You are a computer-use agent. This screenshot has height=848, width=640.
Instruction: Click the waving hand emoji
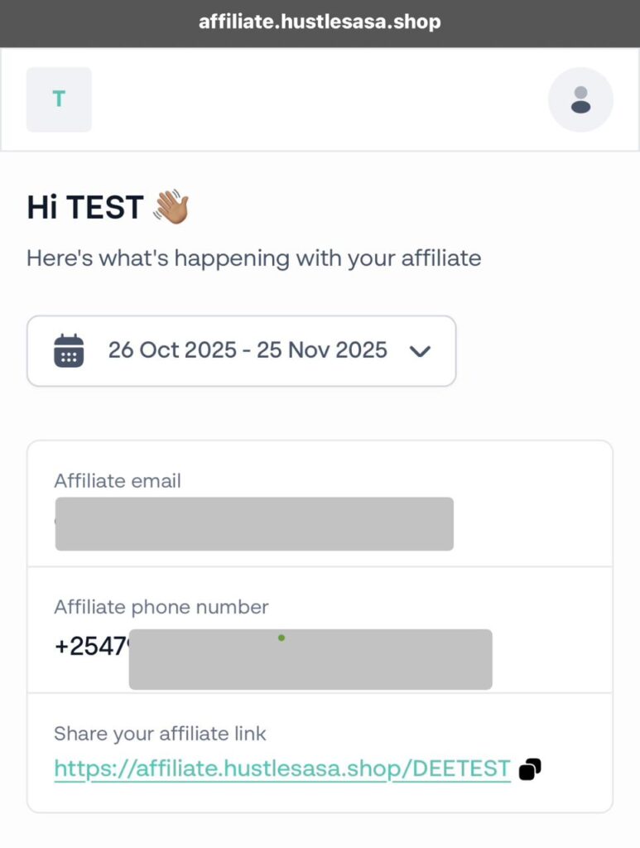(x=171, y=207)
